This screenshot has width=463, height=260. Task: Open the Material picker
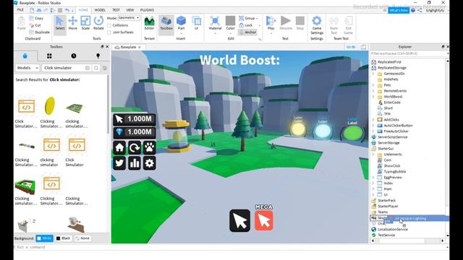(x=215, y=23)
